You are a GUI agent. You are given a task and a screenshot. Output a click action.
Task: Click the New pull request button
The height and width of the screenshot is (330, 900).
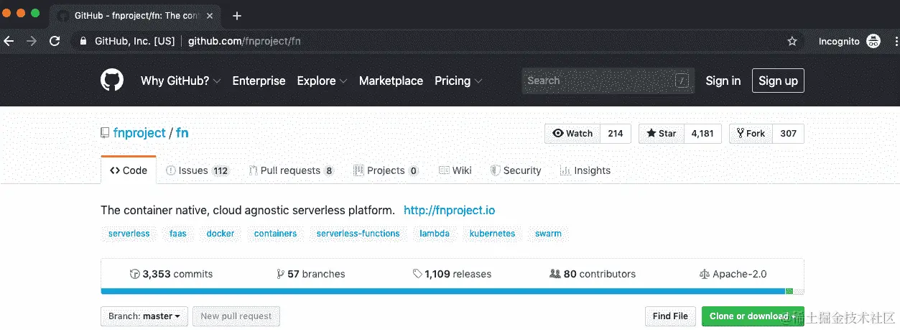coord(236,316)
